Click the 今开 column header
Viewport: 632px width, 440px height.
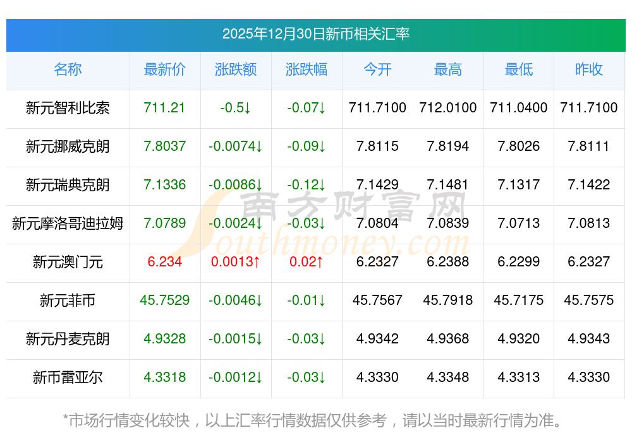click(x=377, y=69)
